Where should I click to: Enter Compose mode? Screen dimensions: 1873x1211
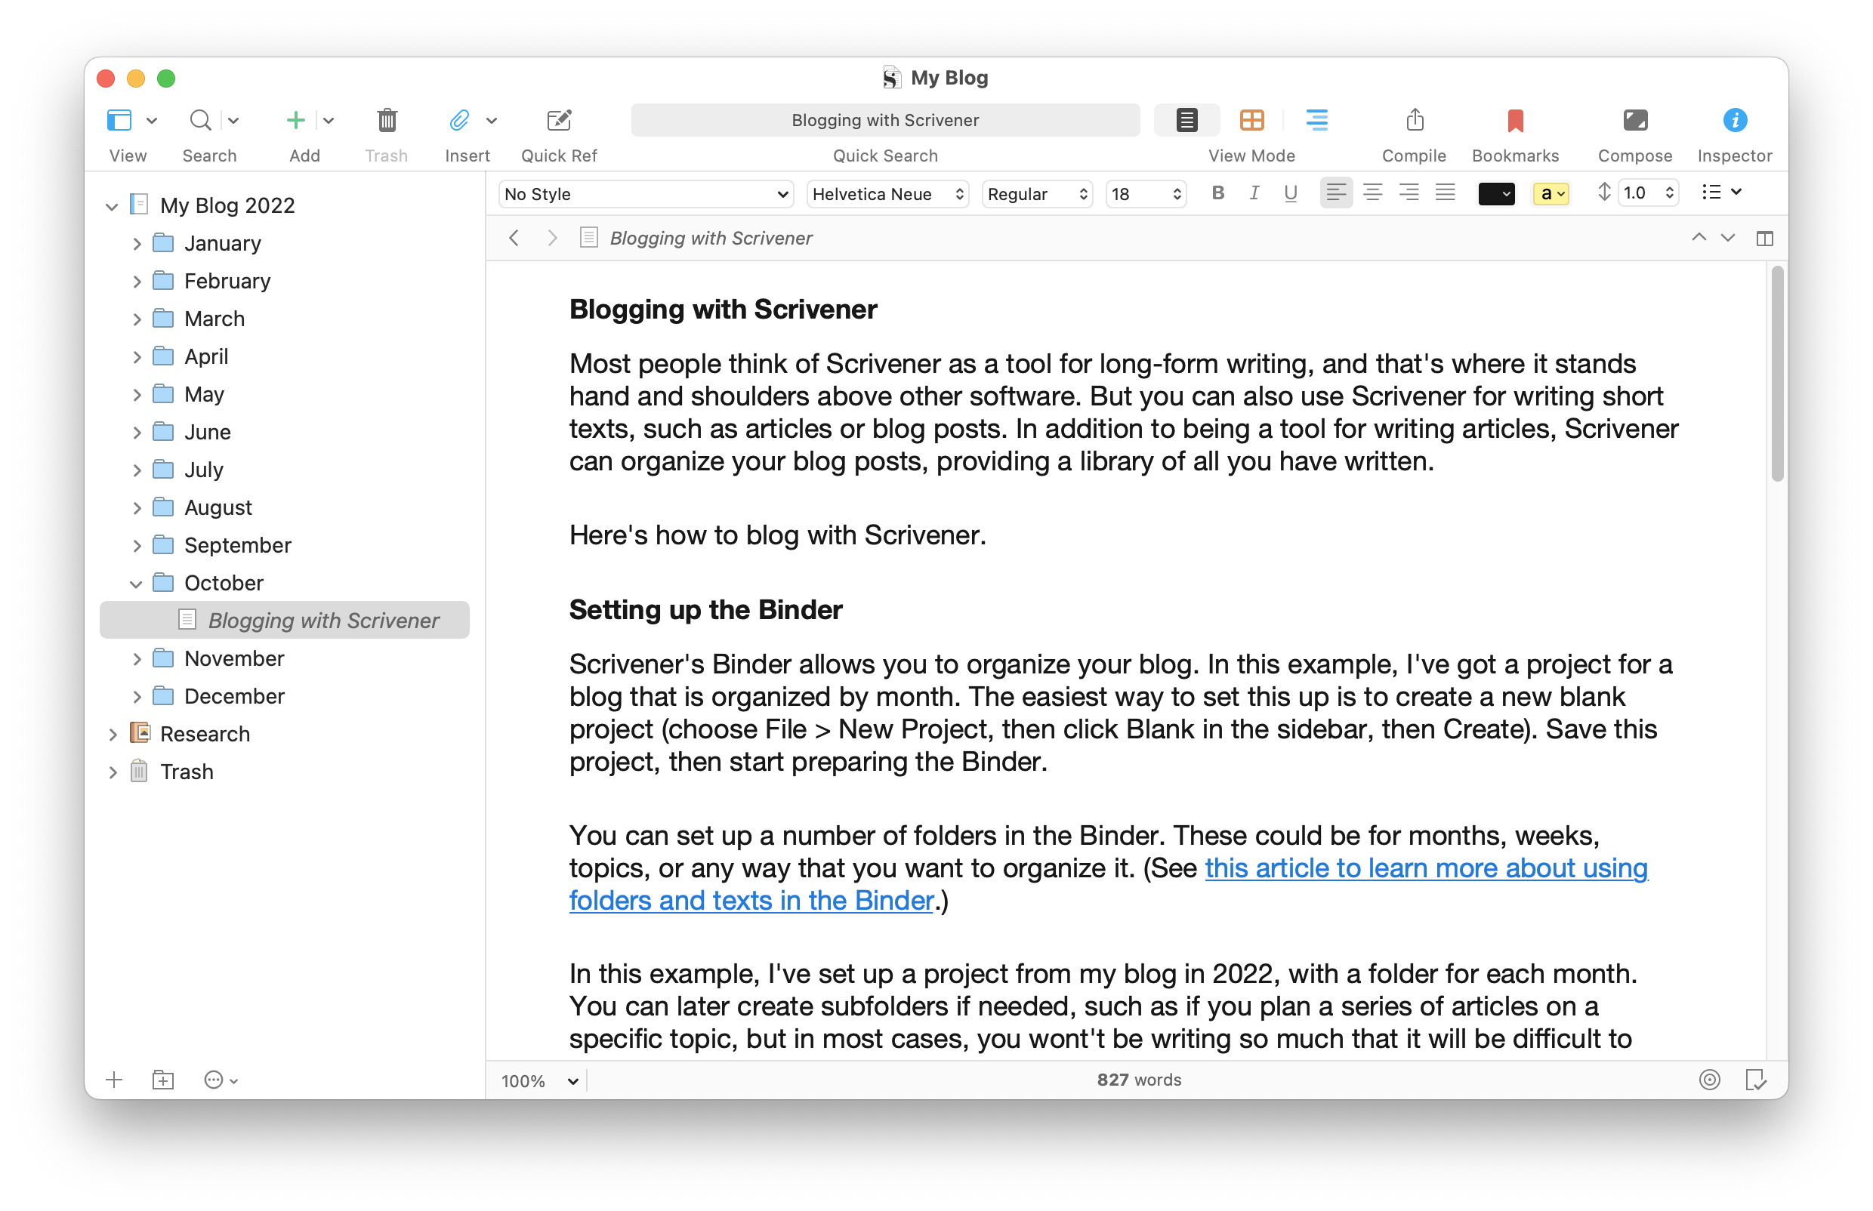1634,120
